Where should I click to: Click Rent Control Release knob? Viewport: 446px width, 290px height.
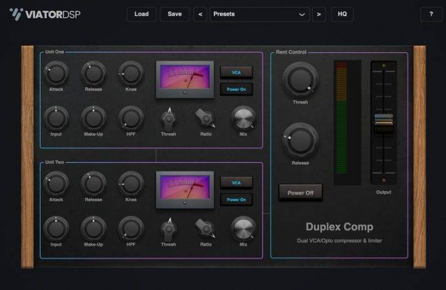pyautogui.click(x=300, y=141)
